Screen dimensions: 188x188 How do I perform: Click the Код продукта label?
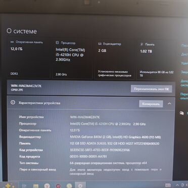click(30, 157)
